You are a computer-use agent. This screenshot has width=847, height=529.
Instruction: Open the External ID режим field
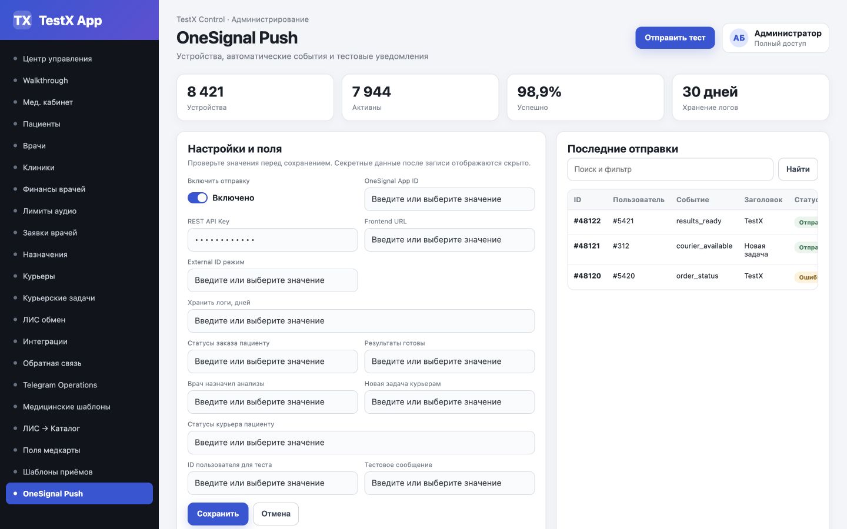272,280
